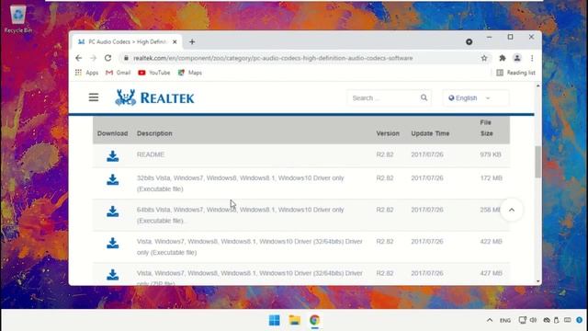Click the scrollbar down arrow
588x331 pixels.
538,281
